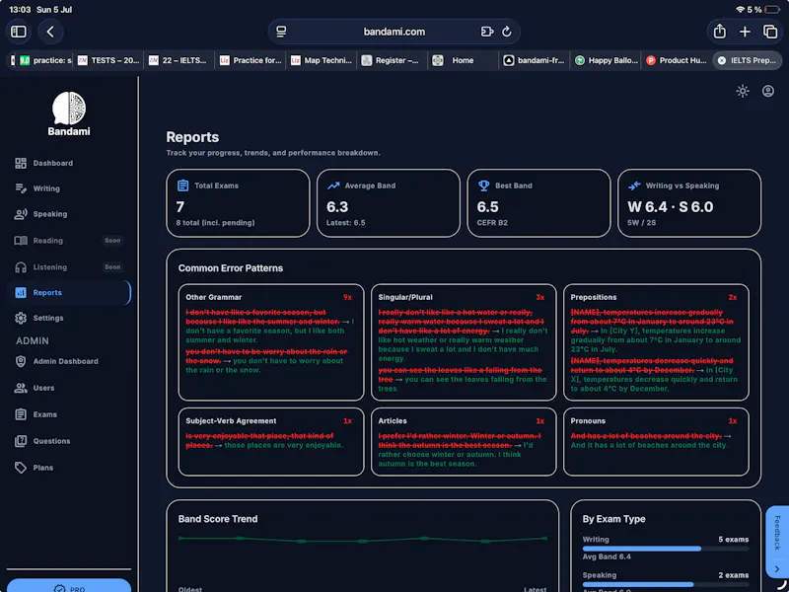Screen dimensions: 789x592
Task: Click the Bandami logo
Action: 69,113
